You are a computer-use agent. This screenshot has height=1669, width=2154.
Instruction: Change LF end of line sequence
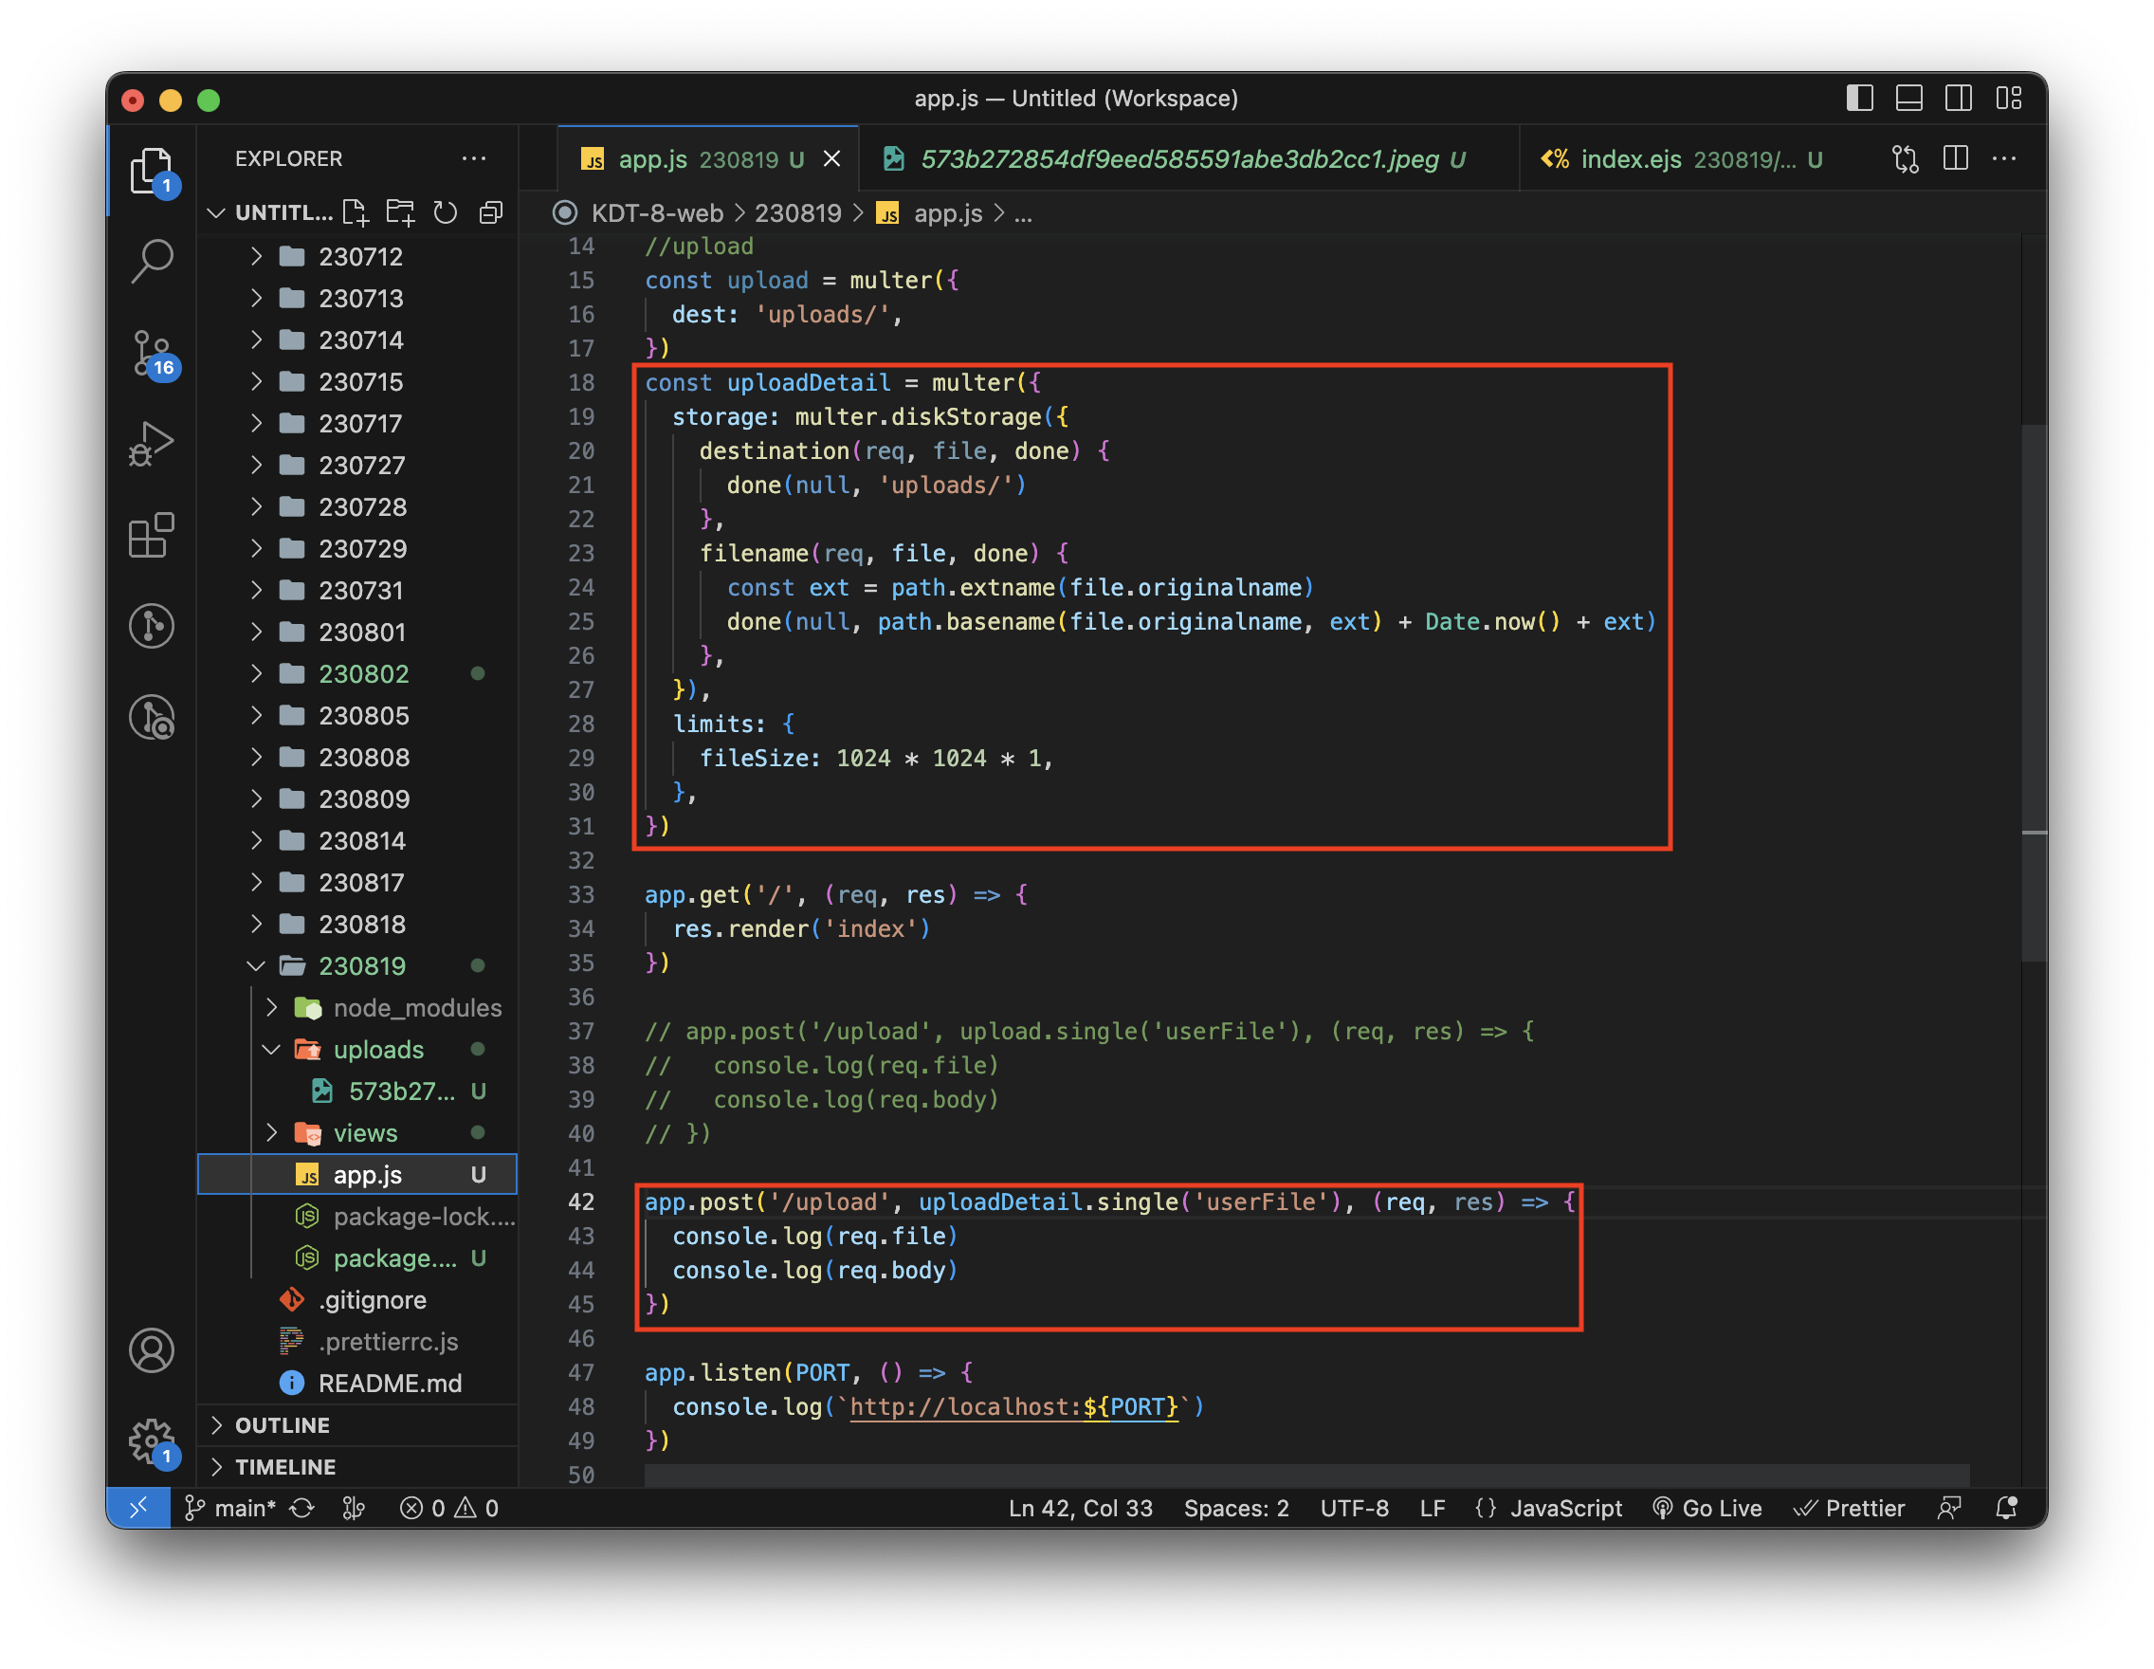click(1433, 1507)
